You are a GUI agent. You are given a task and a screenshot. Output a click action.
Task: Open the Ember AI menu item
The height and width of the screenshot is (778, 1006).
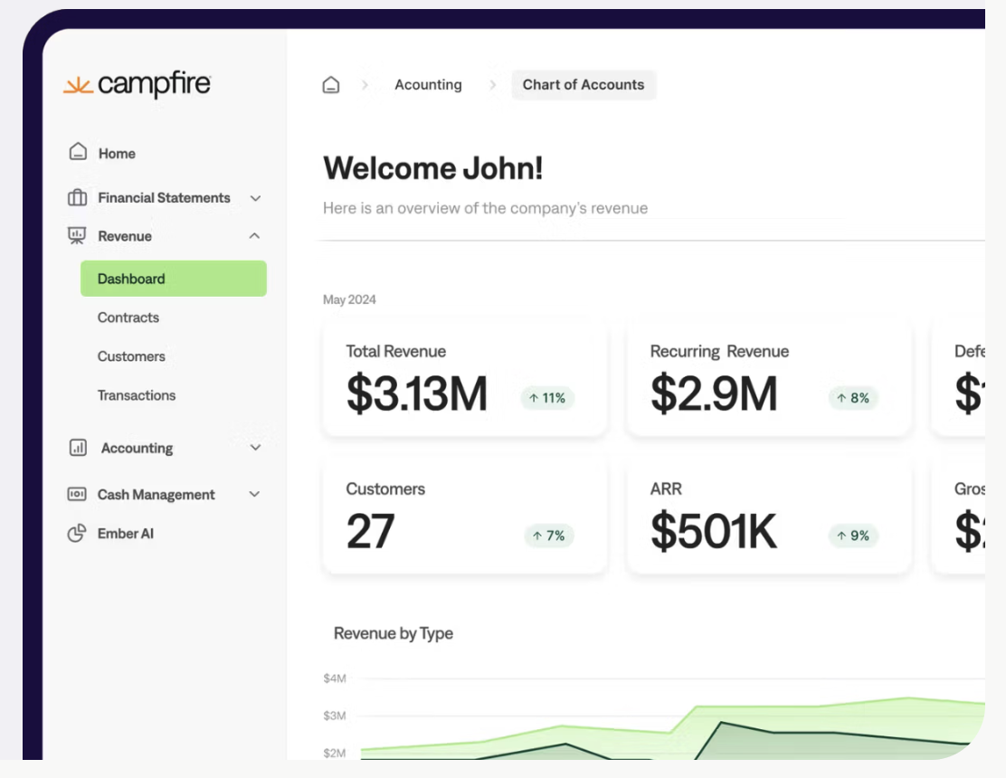(x=126, y=534)
